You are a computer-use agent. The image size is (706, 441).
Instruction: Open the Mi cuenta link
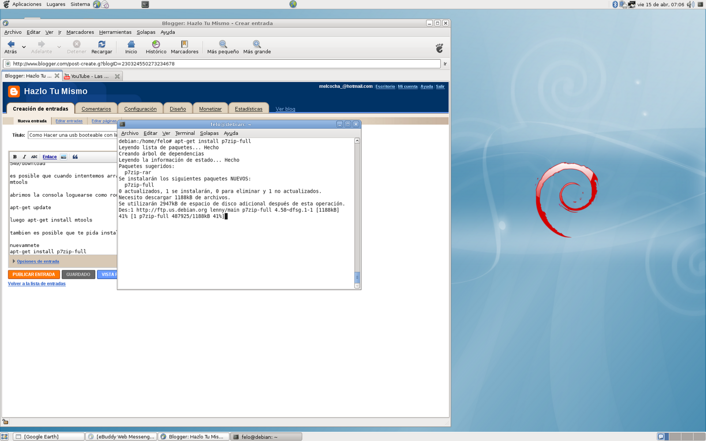click(x=408, y=86)
